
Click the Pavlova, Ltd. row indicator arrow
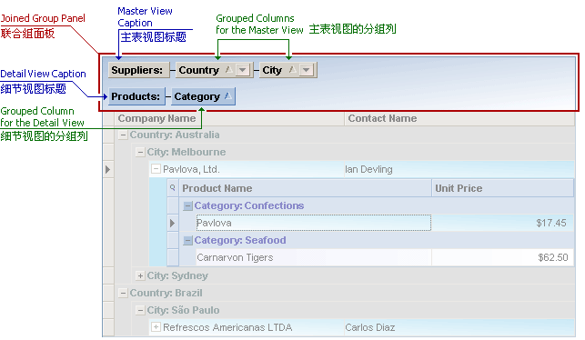108,169
